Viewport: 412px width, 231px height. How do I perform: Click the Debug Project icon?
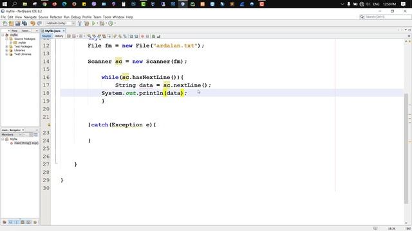(102, 23)
